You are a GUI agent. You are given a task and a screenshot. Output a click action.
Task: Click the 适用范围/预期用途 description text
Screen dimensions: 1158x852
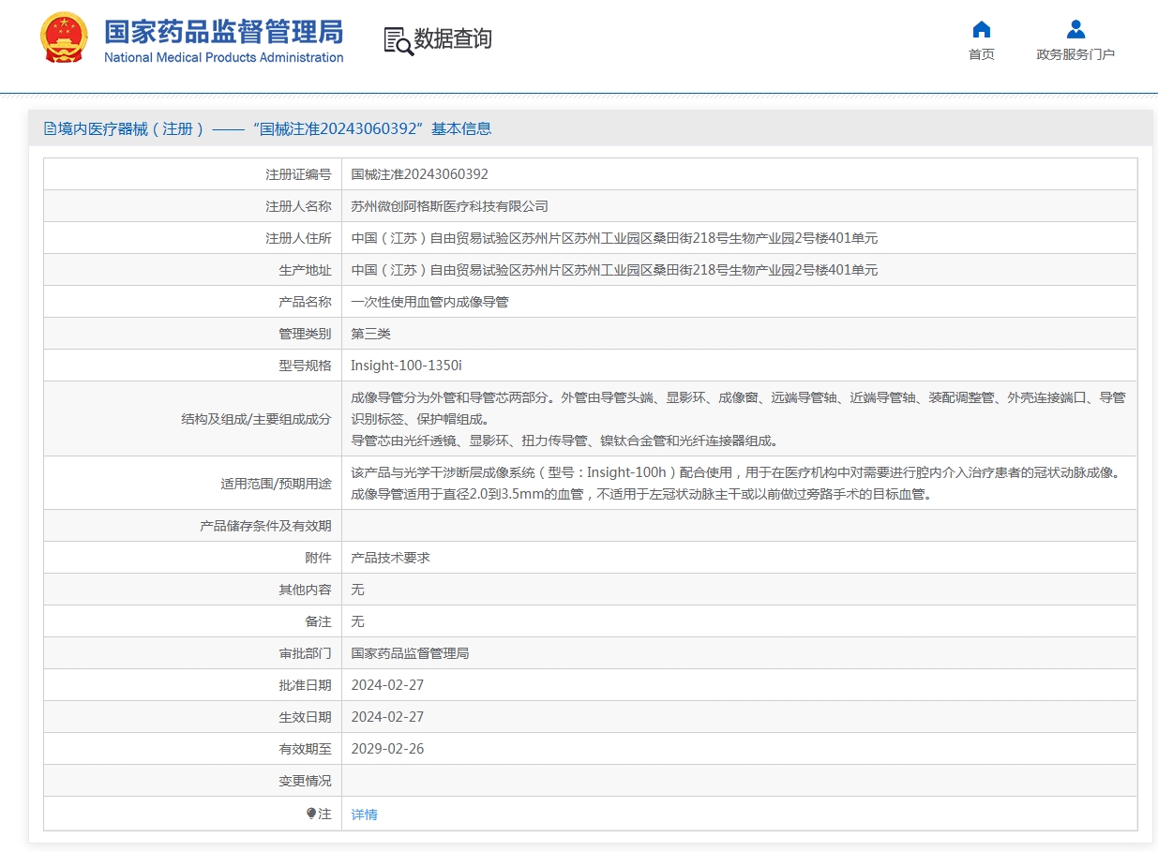[735, 484]
